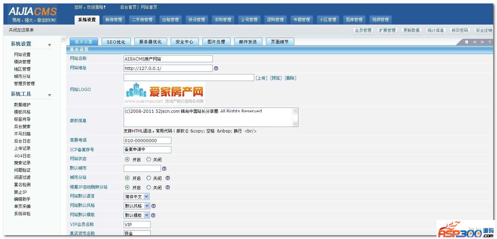Collapse the 系统设置 sidebar section

click(x=49, y=45)
